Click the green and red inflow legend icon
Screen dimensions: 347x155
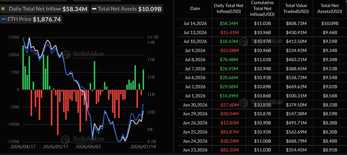(3, 9)
